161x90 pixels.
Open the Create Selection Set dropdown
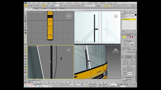tap(90, 5)
